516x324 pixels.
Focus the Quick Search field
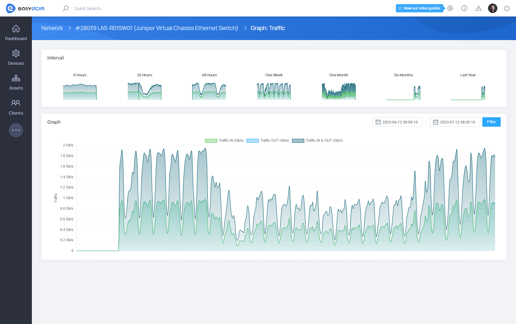coord(89,8)
